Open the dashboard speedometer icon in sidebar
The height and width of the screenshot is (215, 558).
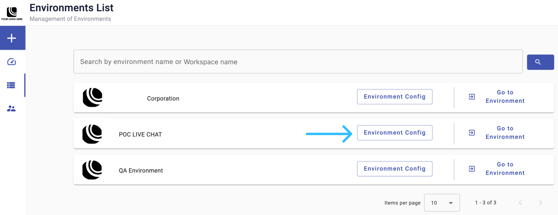11,62
